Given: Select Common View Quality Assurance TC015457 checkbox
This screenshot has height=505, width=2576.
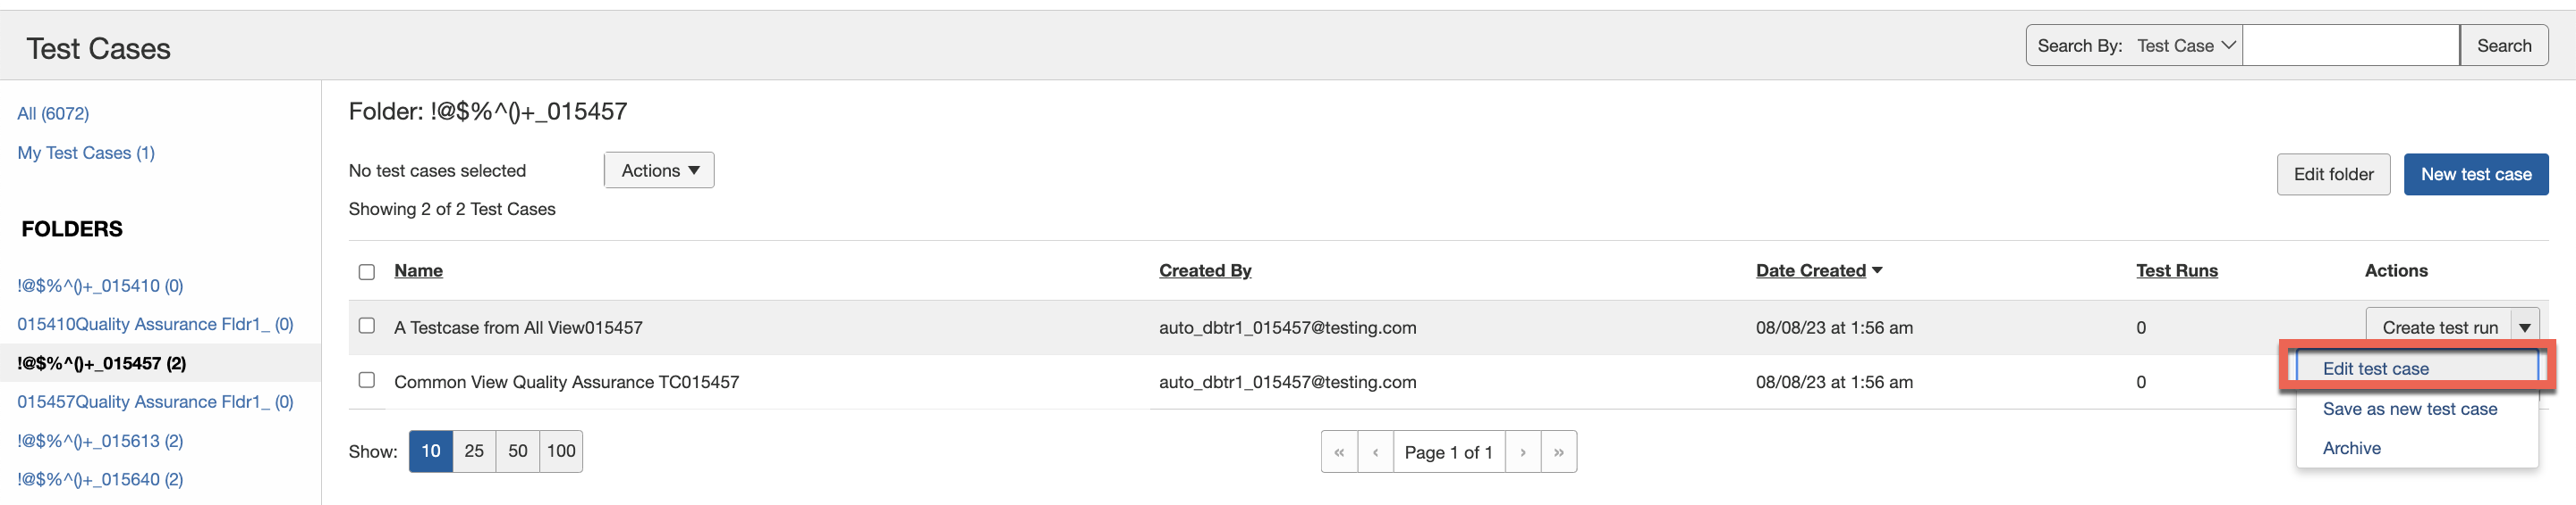Looking at the screenshot, I should point(367,380).
